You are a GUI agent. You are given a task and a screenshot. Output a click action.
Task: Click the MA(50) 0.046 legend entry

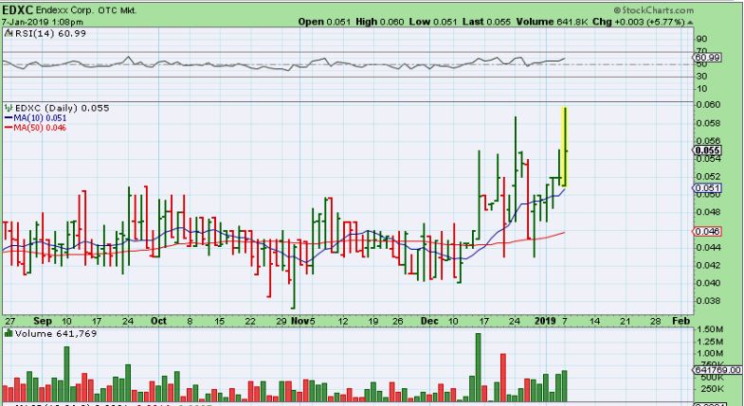[x=36, y=128]
